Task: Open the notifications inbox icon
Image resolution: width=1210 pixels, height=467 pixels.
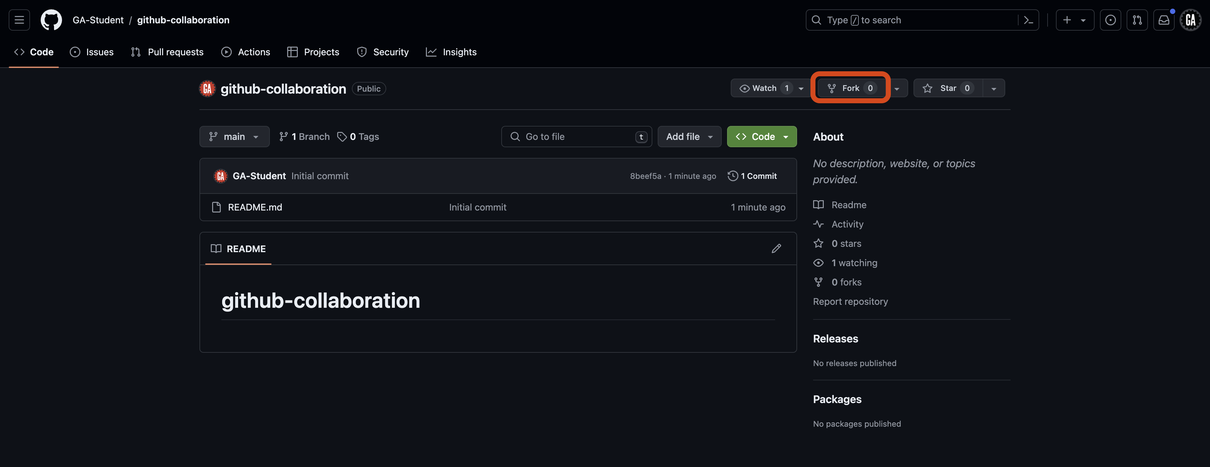Action: click(1164, 20)
